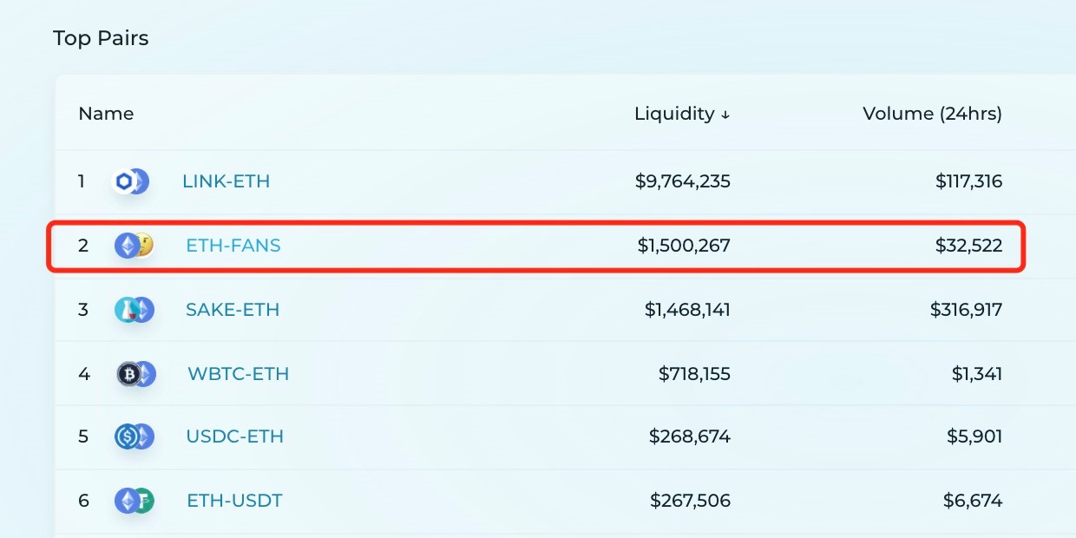This screenshot has height=538, width=1076.
Task: Open the ETH-USDT pair link
Action: tap(234, 501)
